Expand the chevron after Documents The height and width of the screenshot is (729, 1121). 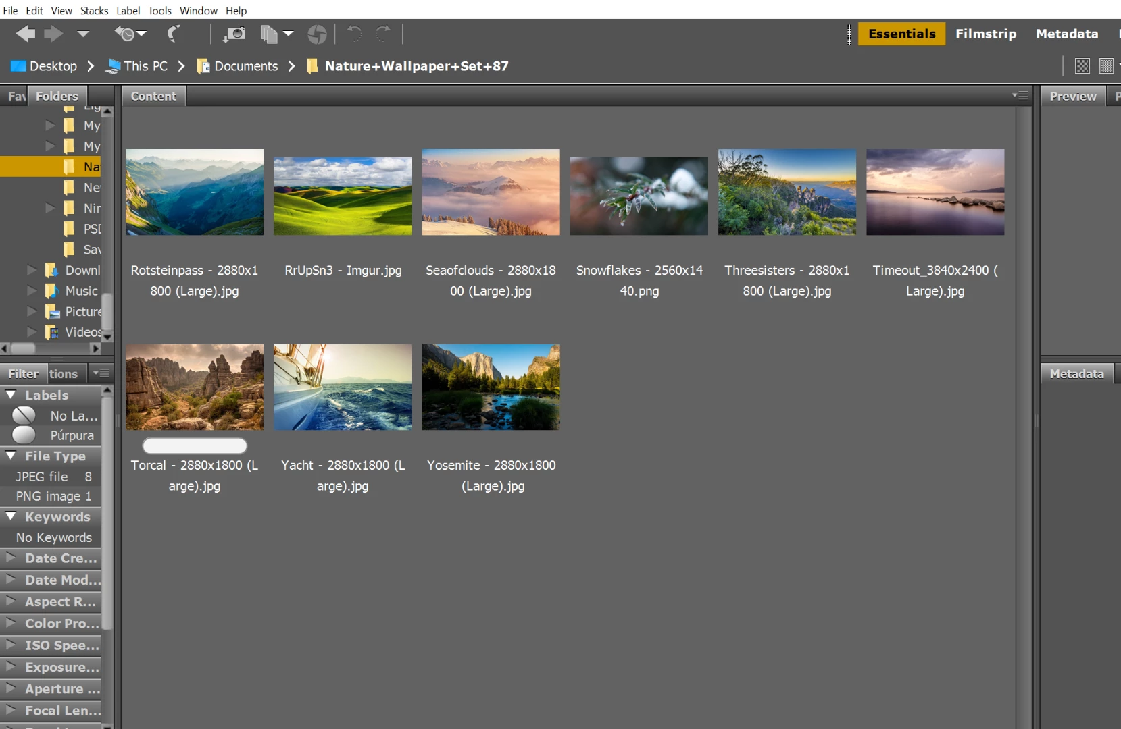[292, 66]
